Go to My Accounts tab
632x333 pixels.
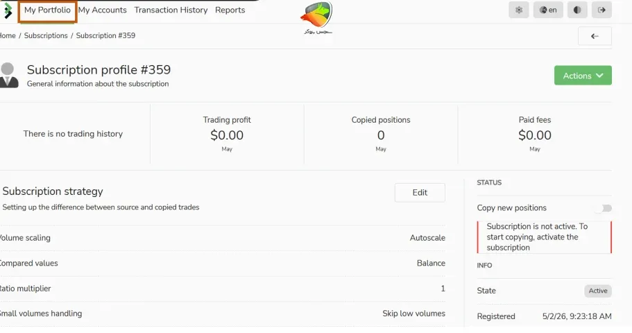103,10
